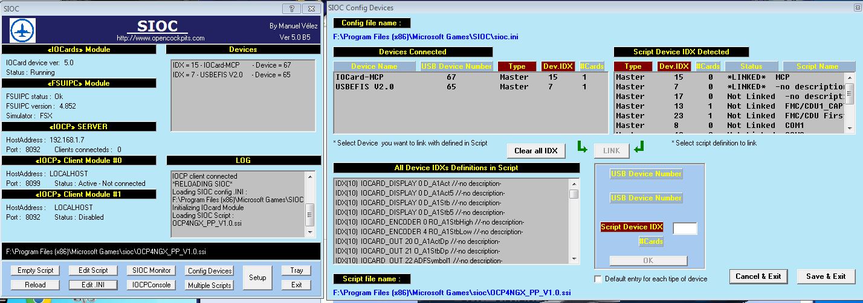Click the Edit .INI button
Viewport: 863px width, 303px height.
[x=88, y=285]
